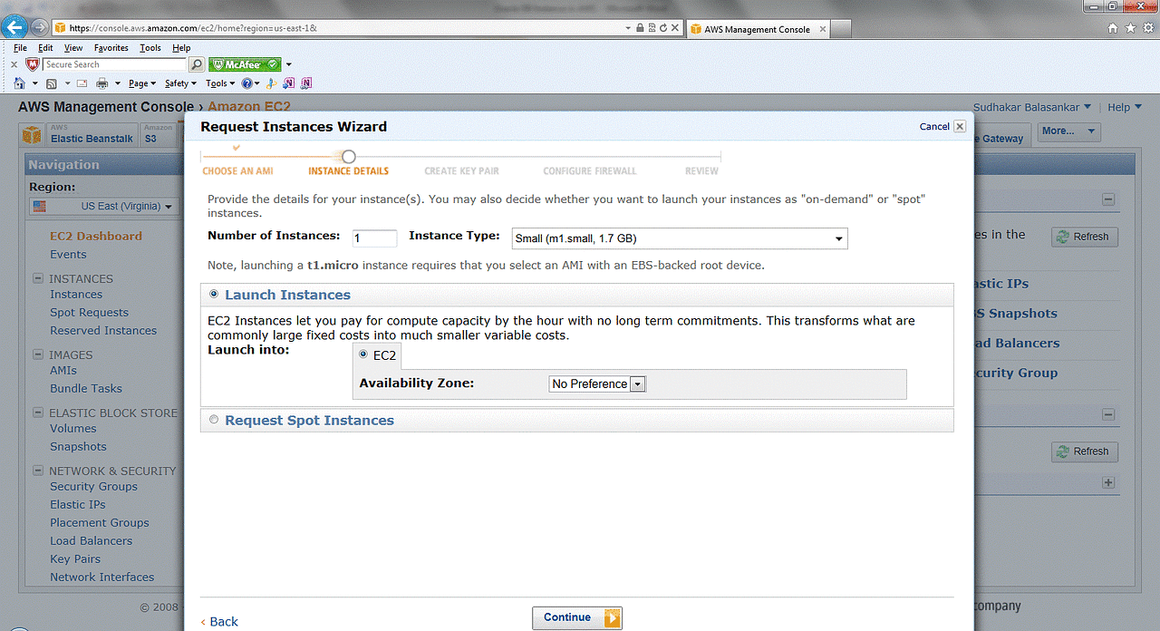Select the Request Spot Instances radio button

214,420
